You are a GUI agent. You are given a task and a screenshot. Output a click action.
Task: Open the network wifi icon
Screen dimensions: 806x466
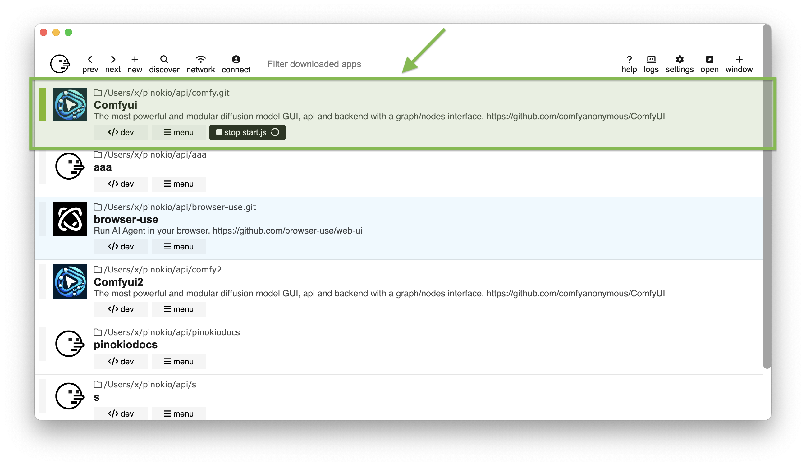200,64
